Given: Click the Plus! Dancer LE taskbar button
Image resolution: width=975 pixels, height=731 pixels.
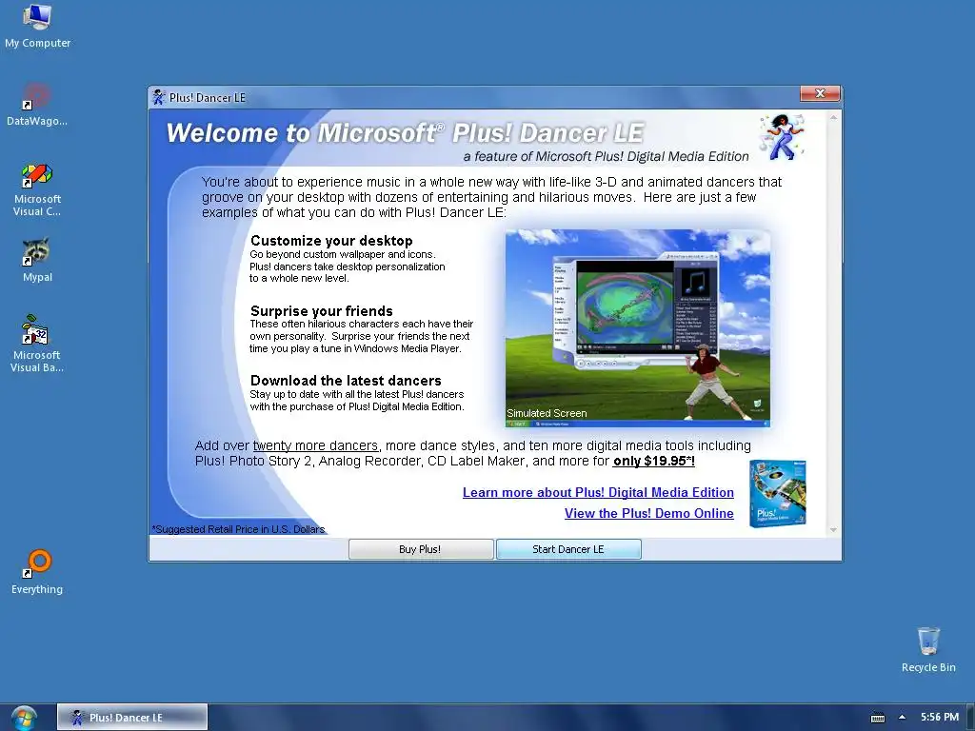Looking at the screenshot, I should pyautogui.click(x=131, y=718).
